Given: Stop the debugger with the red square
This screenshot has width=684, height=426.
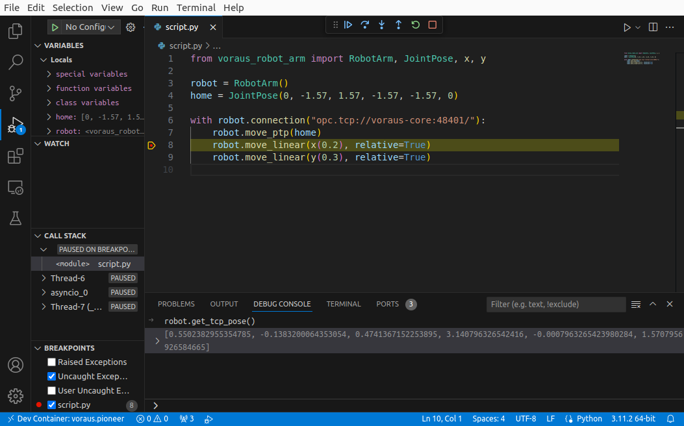Looking at the screenshot, I should [433, 25].
